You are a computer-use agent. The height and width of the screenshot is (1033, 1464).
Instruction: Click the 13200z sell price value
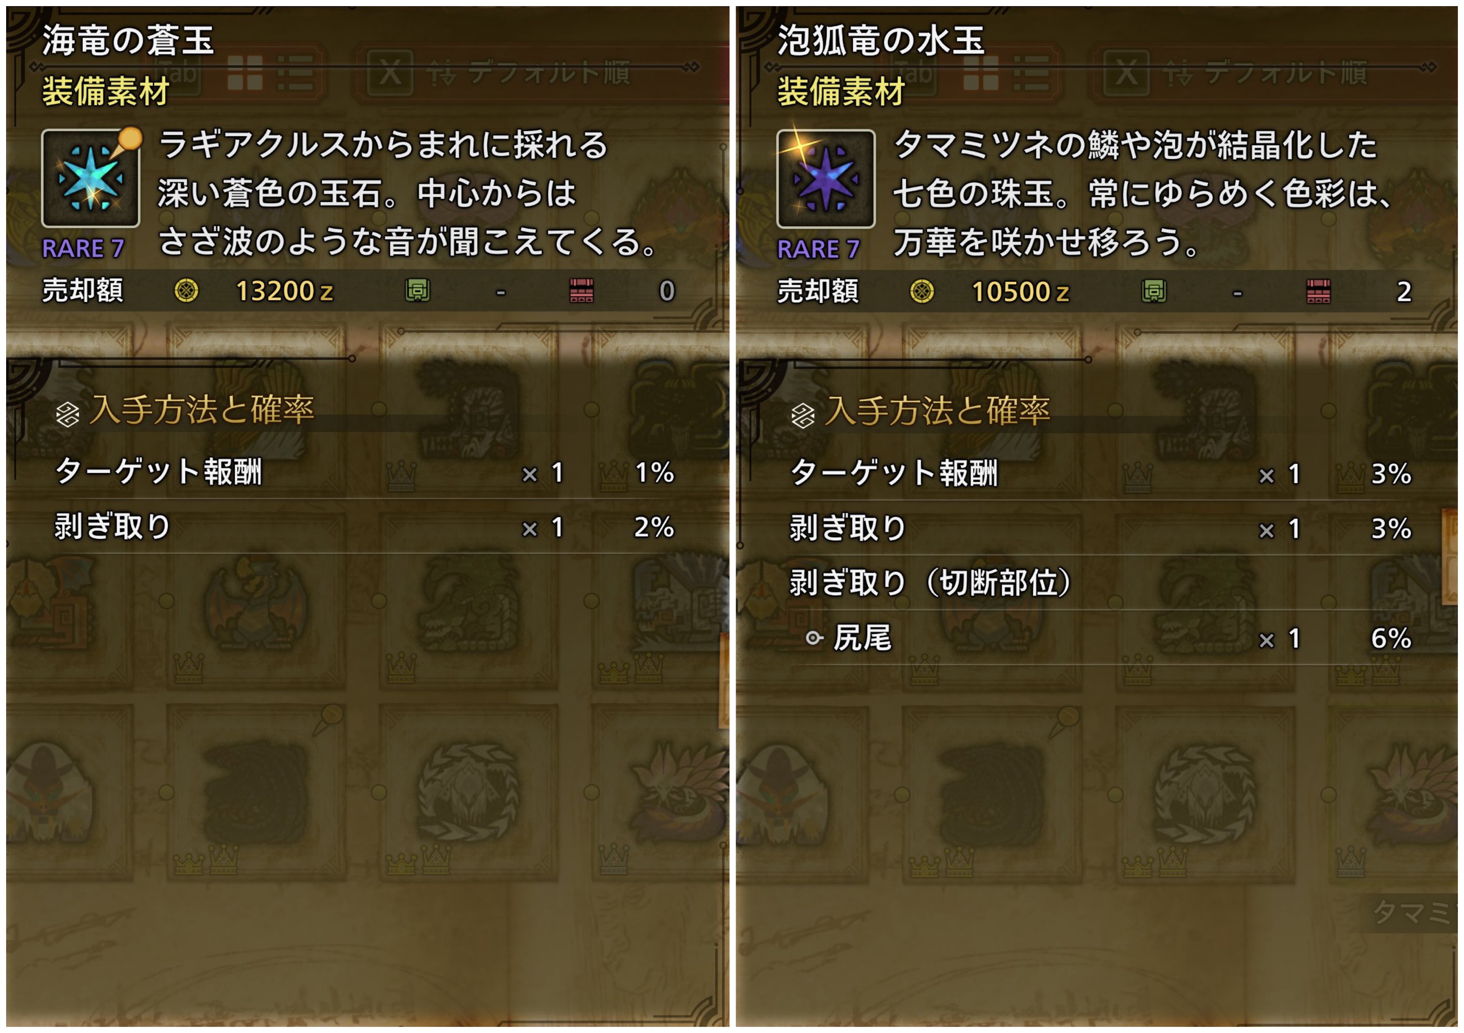coord(284,291)
